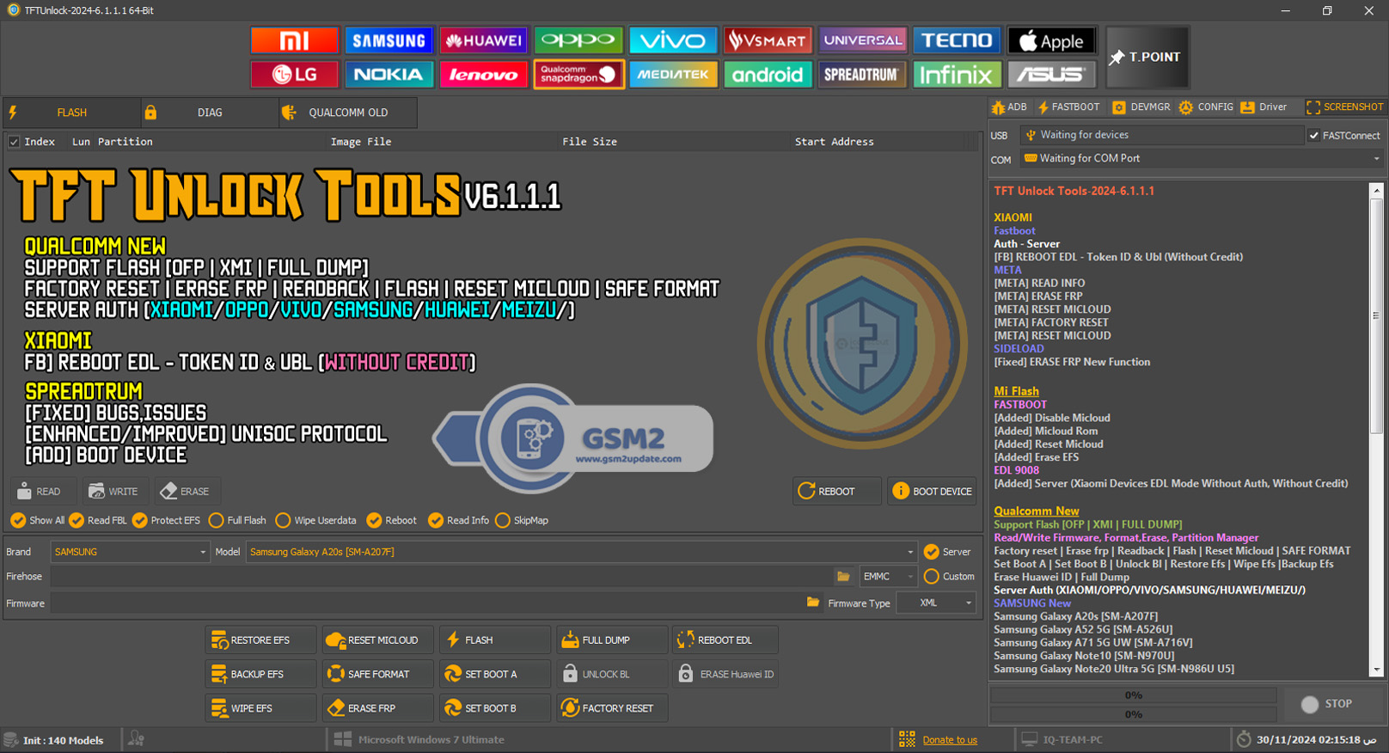Image resolution: width=1389 pixels, height=753 pixels.
Task: Open the Lenovo brand section
Action: 483,75
